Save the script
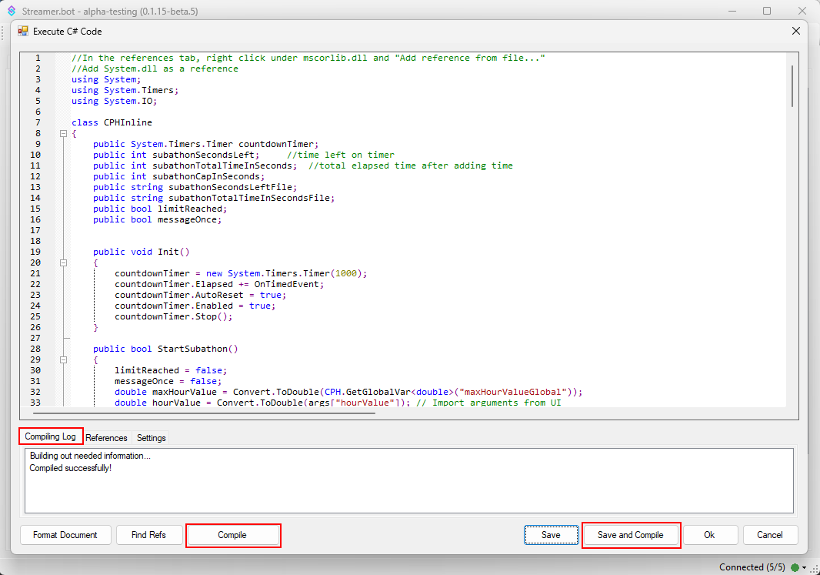Viewport: 820px width, 575px height. pyautogui.click(x=552, y=535)
